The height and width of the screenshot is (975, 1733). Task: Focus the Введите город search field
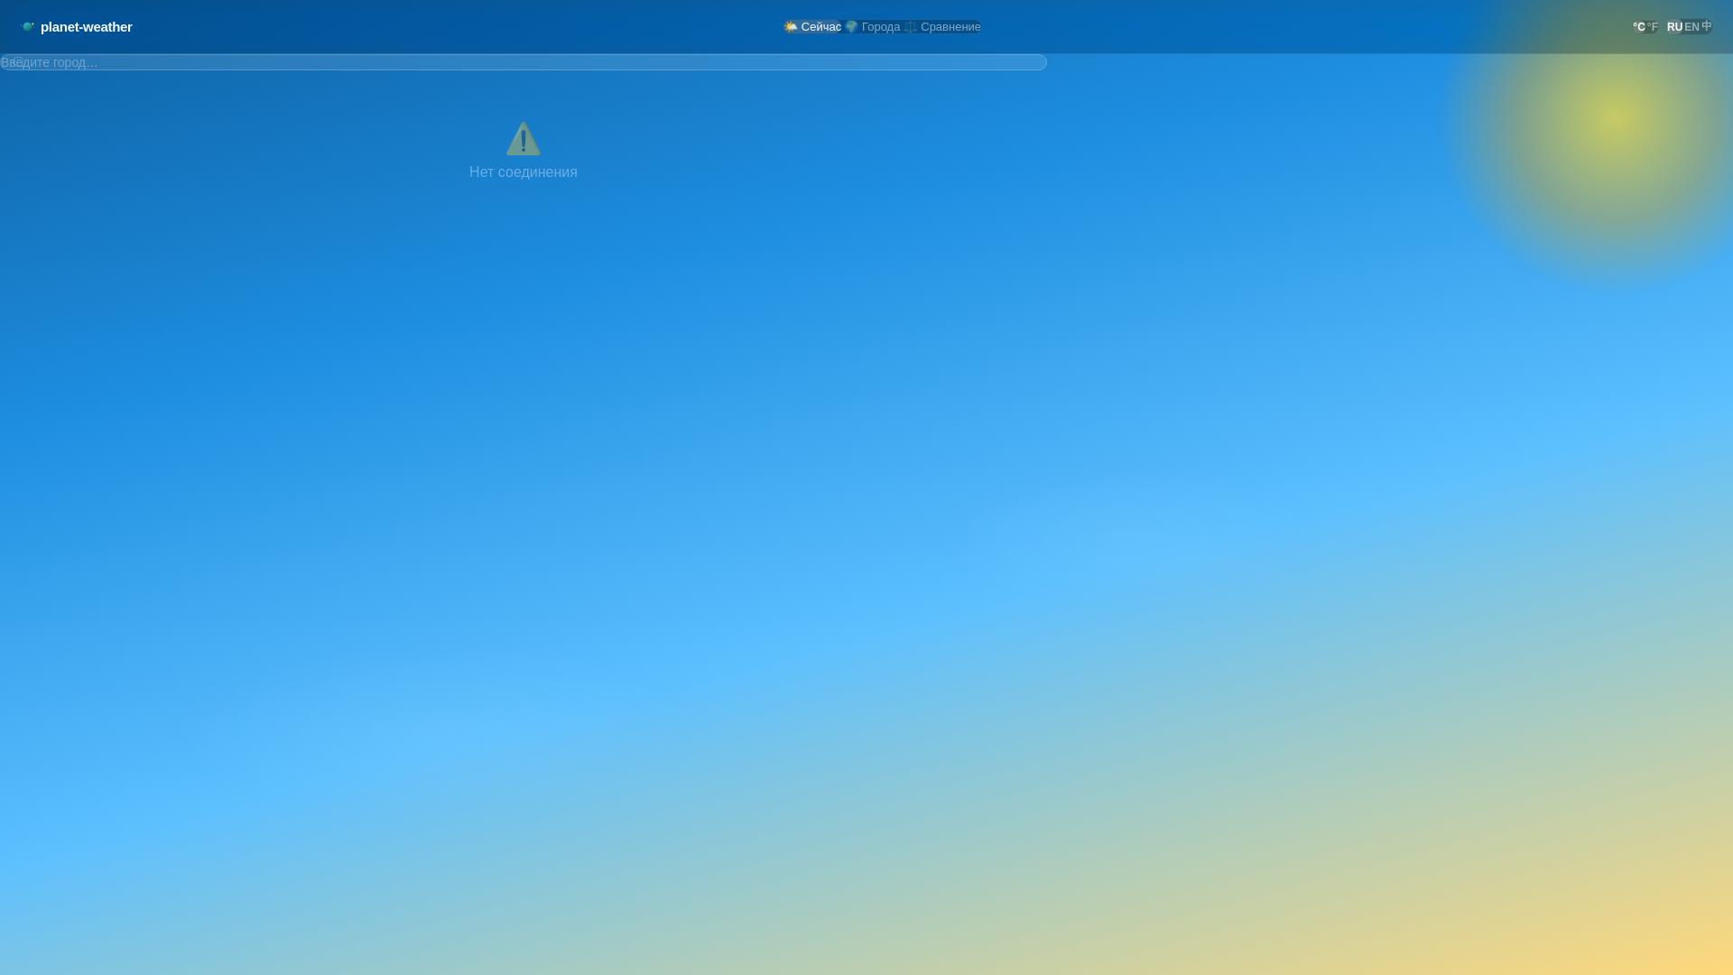(524, 62)
